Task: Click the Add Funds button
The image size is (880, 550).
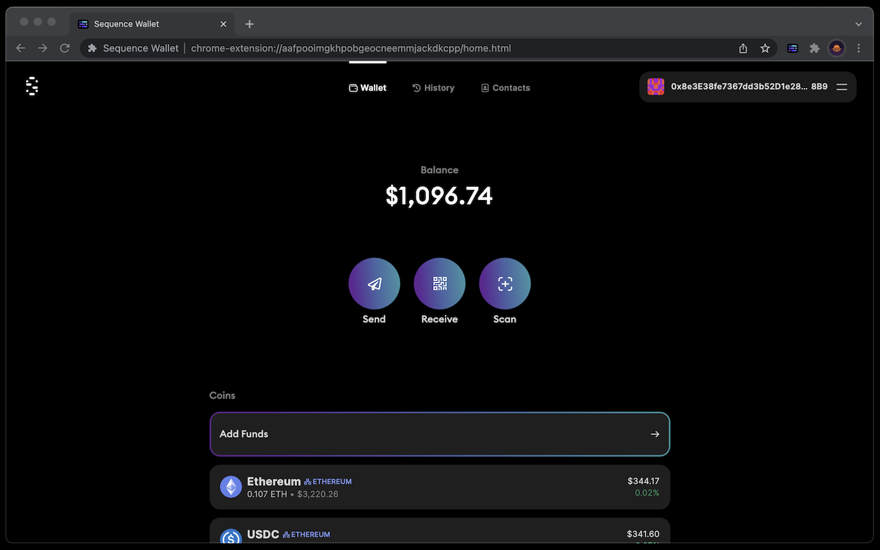Action: coord(439,434)
